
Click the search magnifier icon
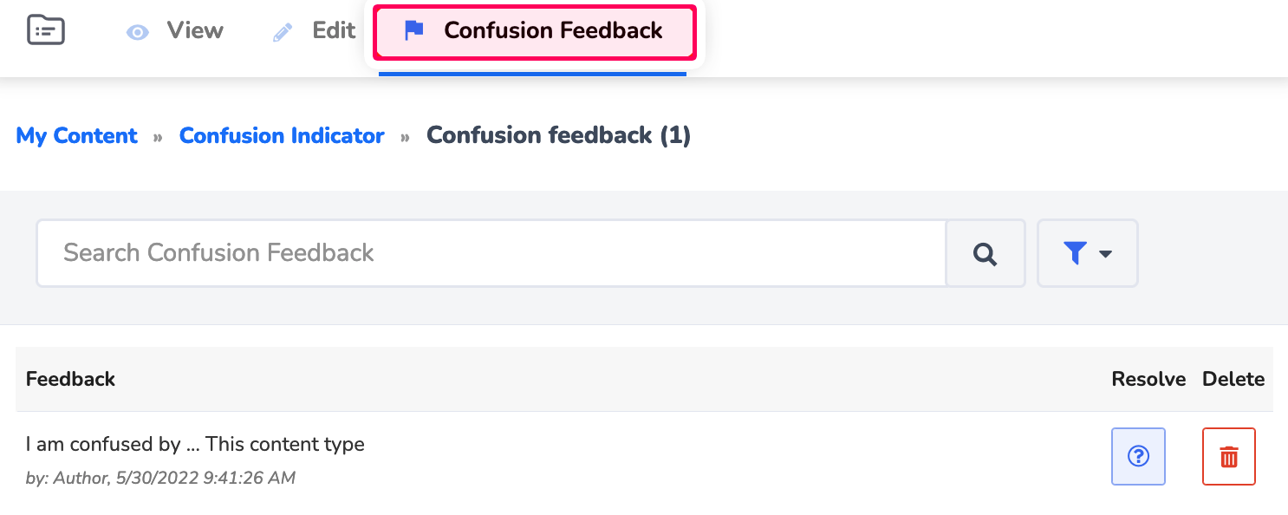[985, 253]
